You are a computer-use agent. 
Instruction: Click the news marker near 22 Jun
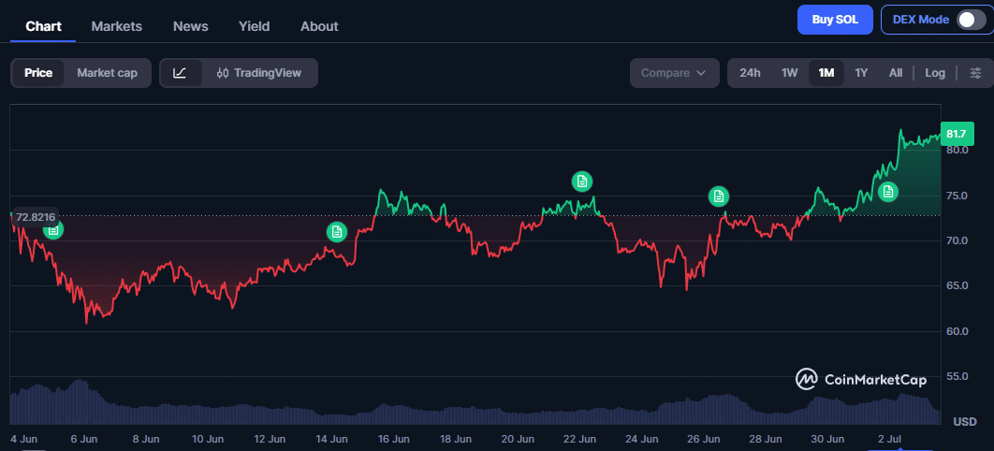coord(582,182)
